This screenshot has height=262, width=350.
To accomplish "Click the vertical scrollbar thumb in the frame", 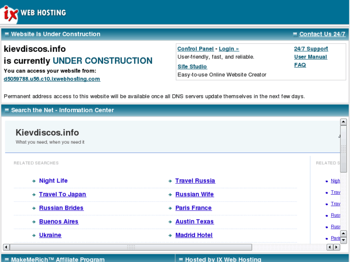I will pos(343,149).
